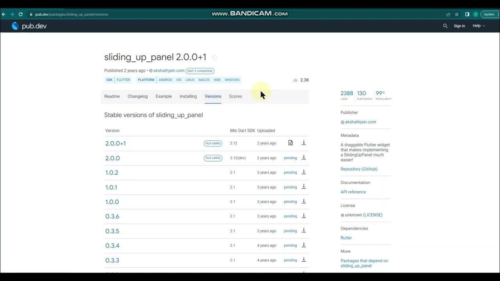Viewport: 500px width, 281px height.
Task: Switch to the Example tab
Action: tap(164, 96)
